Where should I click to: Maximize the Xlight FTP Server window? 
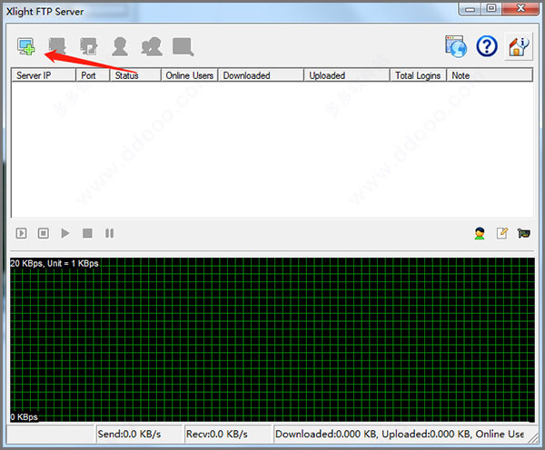(491, 9)
